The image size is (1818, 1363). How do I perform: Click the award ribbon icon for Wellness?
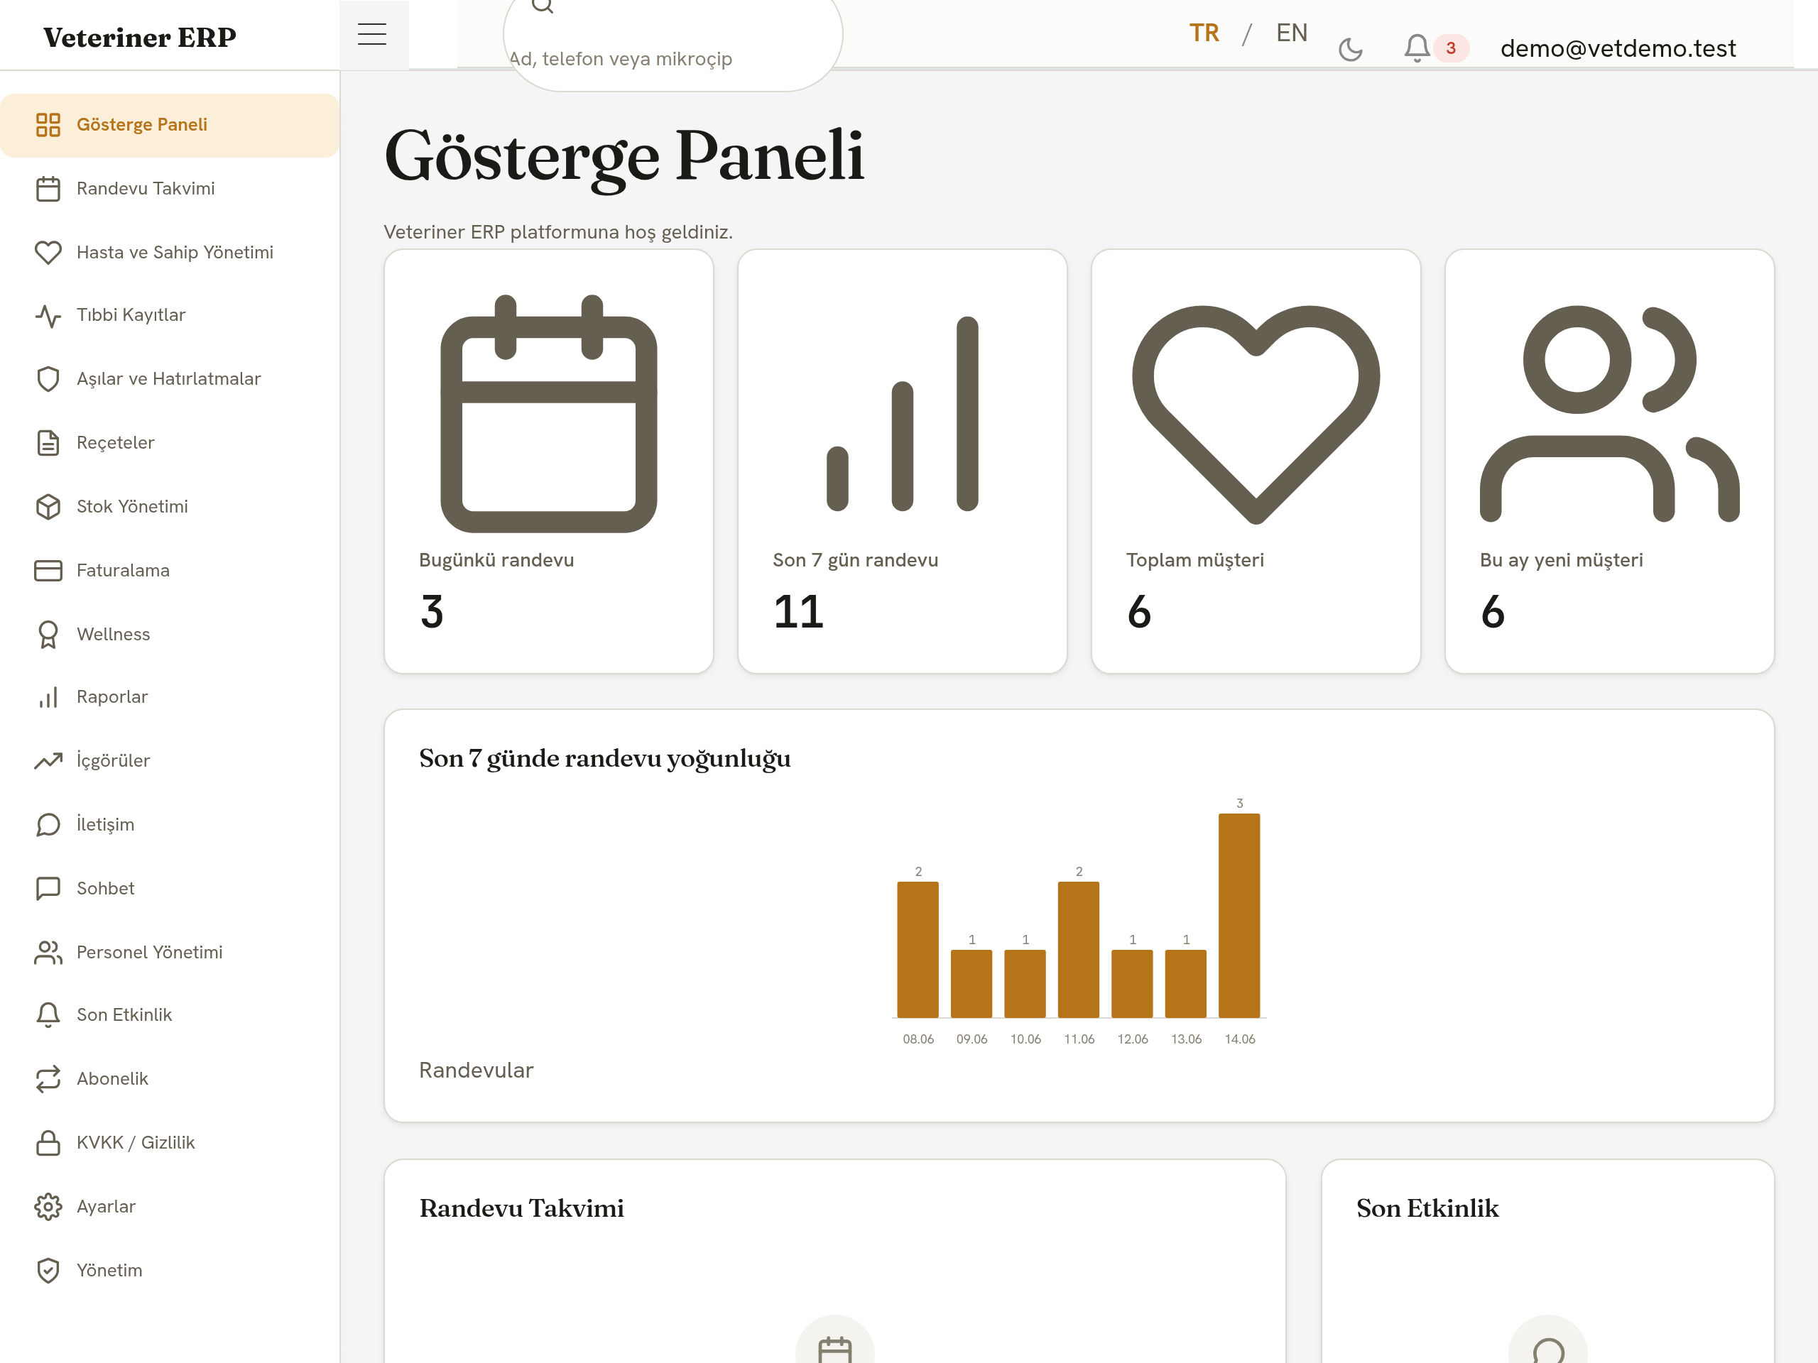[48, 634]
